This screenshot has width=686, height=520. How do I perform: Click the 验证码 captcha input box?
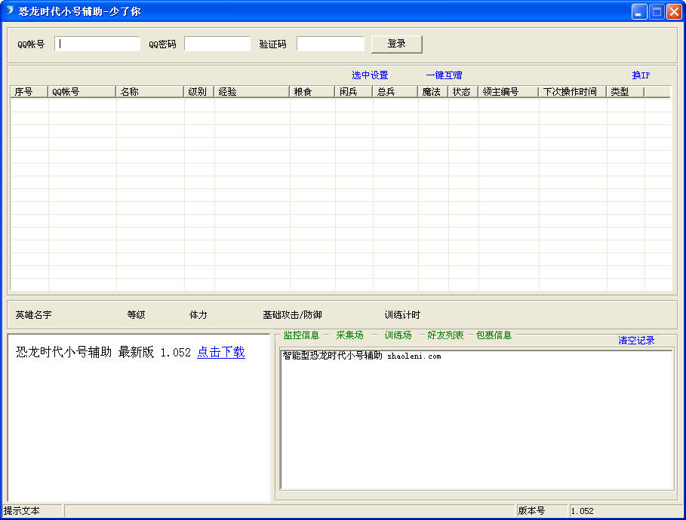point(330,44)
